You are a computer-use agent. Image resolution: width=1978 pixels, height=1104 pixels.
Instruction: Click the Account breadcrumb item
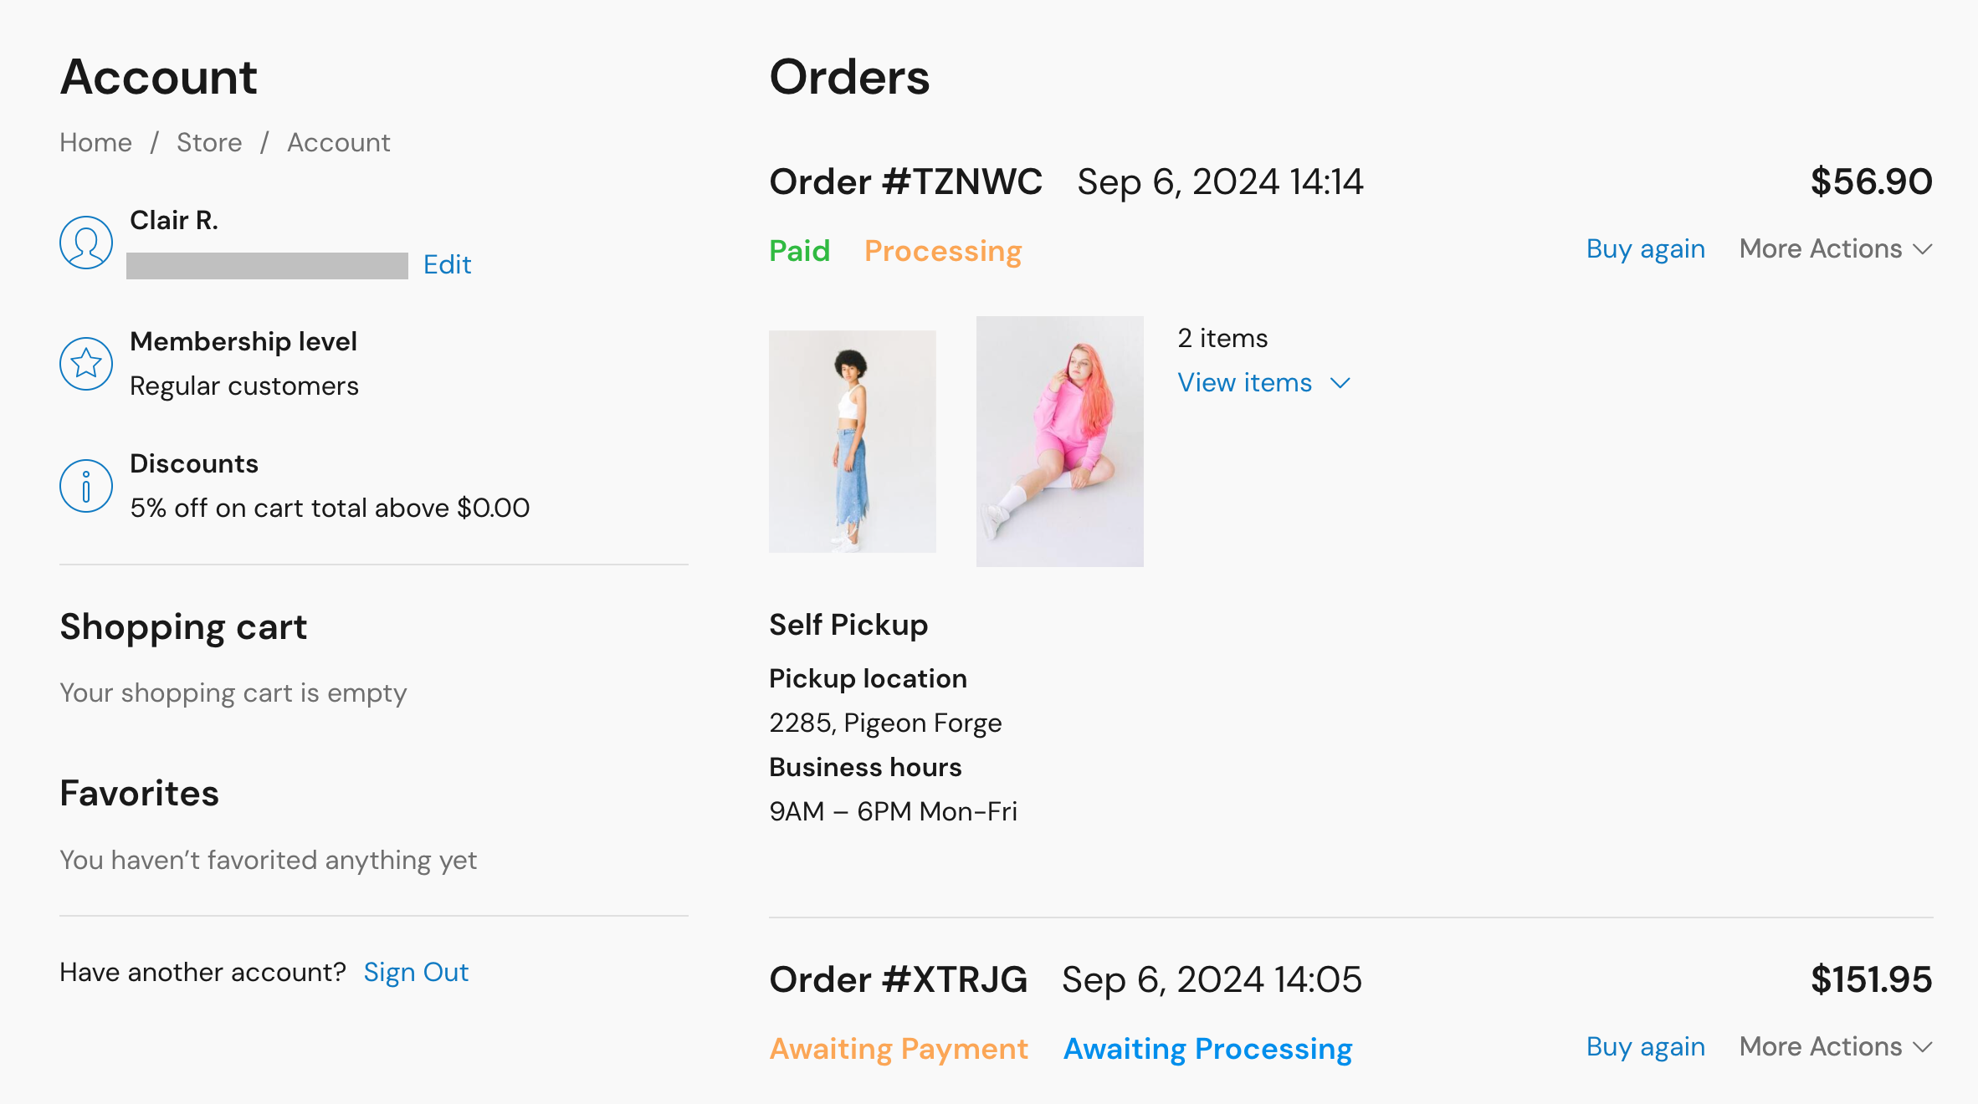point(338,143)
